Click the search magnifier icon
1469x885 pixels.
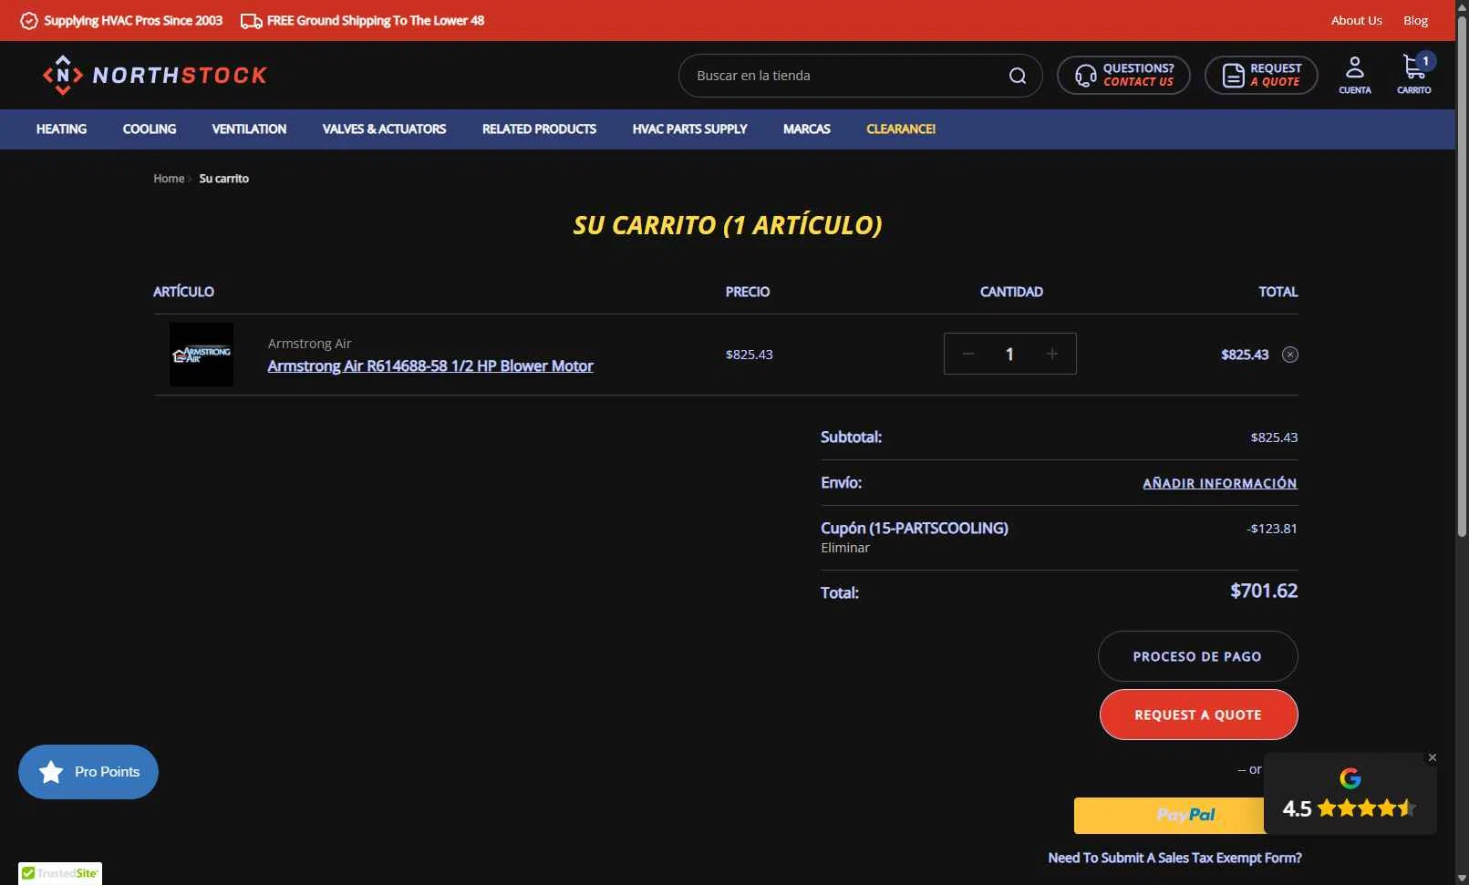click(1018, 76)
